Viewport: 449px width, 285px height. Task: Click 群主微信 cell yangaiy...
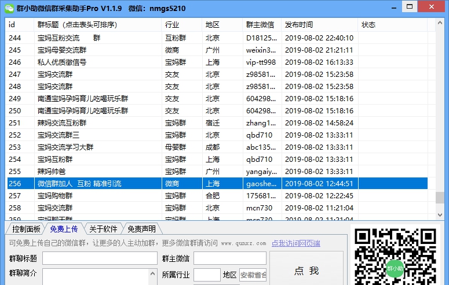tap(261, 172)
